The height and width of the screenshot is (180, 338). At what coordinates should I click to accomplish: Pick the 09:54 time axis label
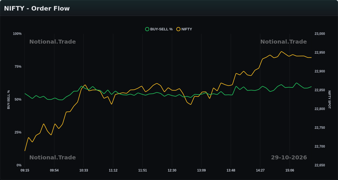tap(54, 170)
